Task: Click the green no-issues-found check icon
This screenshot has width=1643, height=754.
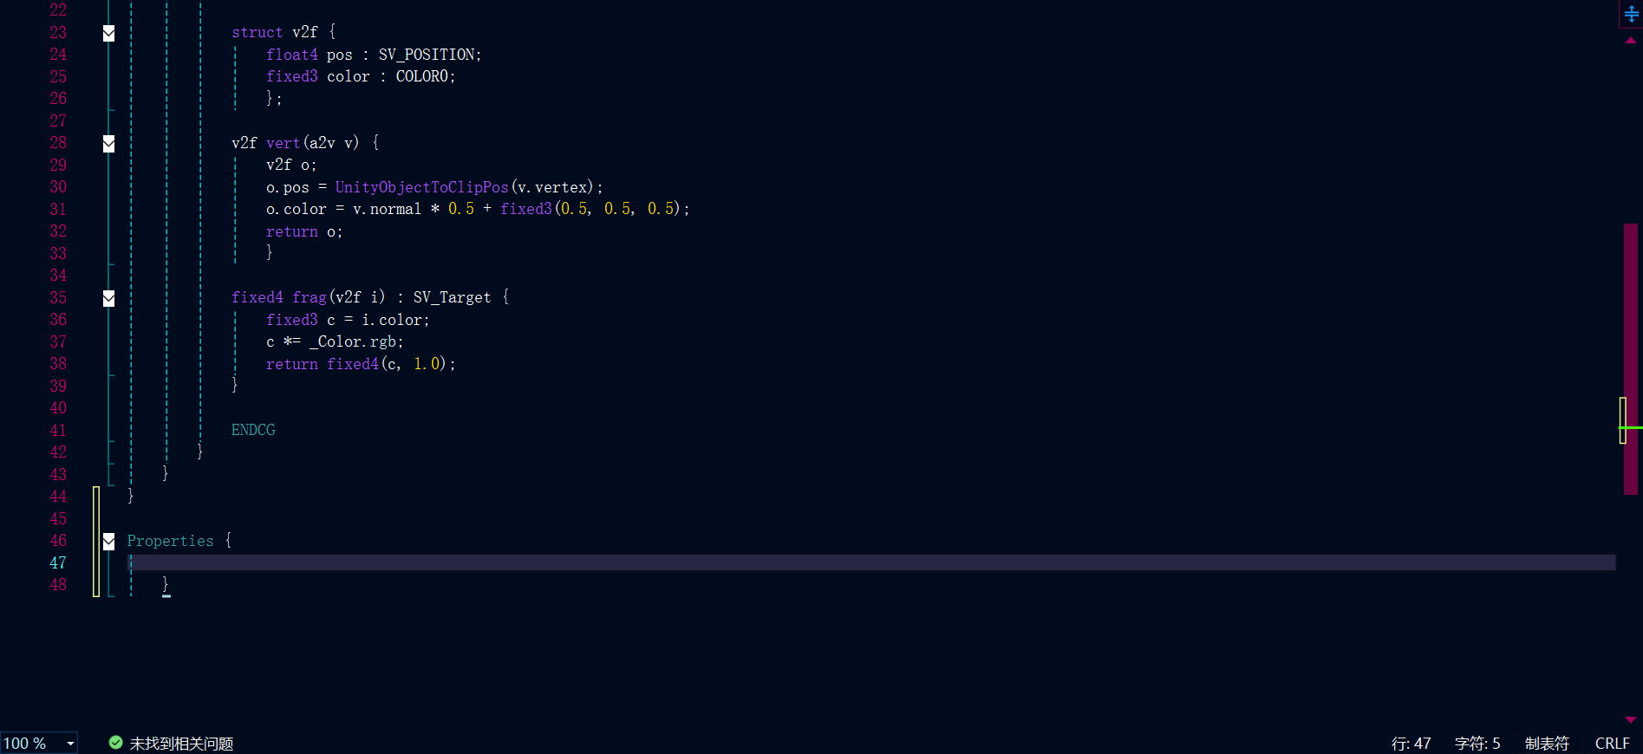Action: coord(115,743)
